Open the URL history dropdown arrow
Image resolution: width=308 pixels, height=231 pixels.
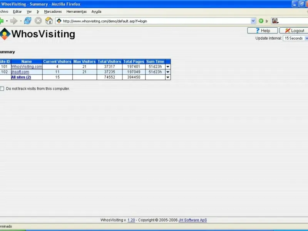[253, 21]
